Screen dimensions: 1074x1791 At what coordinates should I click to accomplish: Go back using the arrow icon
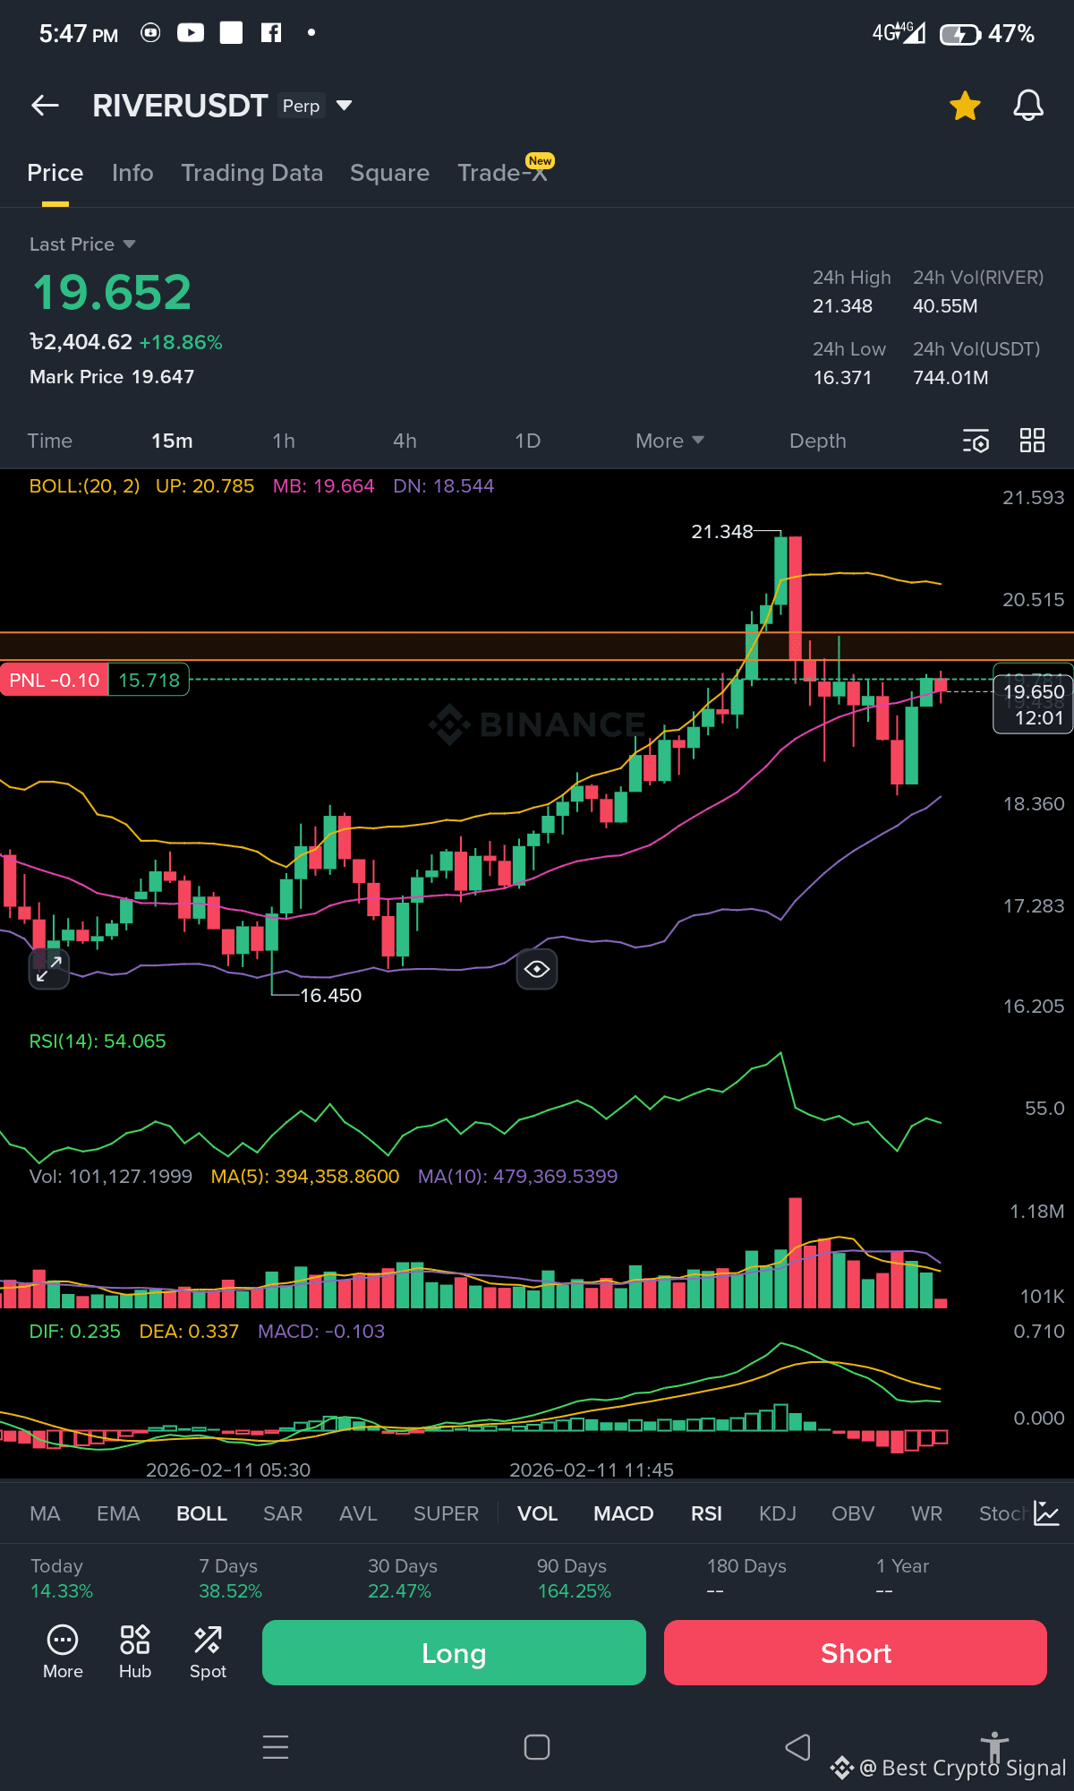click(x=45, y=106)
